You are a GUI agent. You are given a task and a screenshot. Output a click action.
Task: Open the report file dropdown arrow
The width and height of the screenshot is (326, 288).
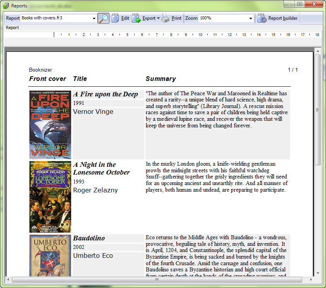[x=94, y=18]
